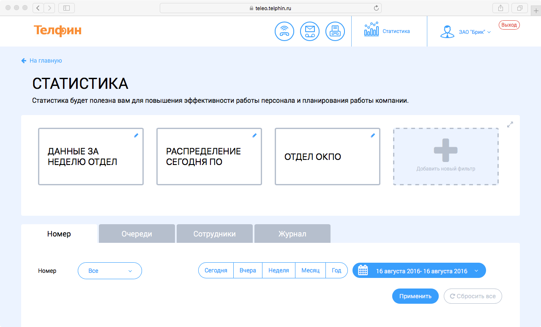Select the Неделя period option
Viewport: 541px width, 327px height.
pyautogui.click(x=279, y=271)
